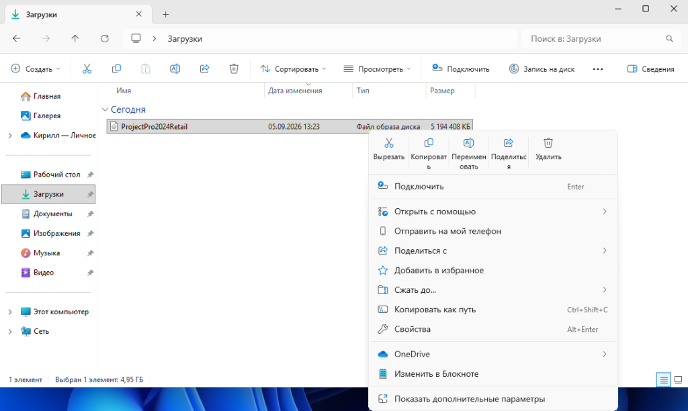This screenshot has height=411, width=688.
Task: Refresh the Загрузки folder
Action: coord(104,38)
